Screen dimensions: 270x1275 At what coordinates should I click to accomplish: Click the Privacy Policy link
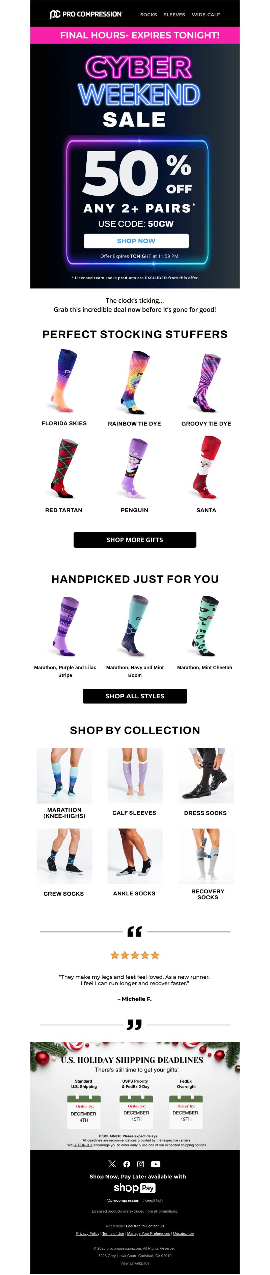point(88,1233)
